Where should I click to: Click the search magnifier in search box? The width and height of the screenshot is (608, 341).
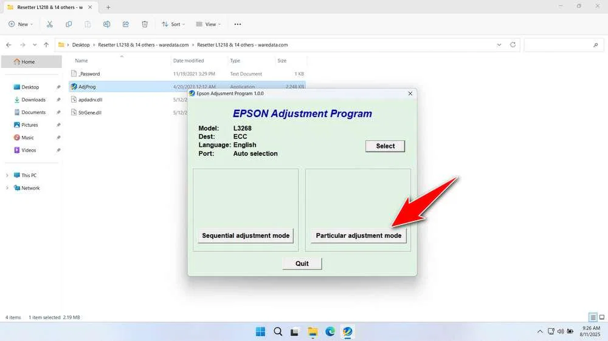[x=596, y=45]
